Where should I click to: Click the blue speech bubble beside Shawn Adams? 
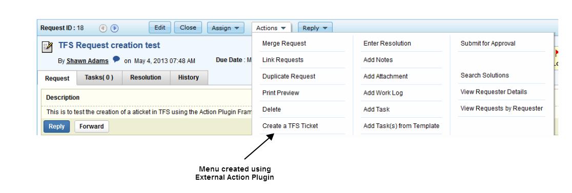[x=116, y=59]
